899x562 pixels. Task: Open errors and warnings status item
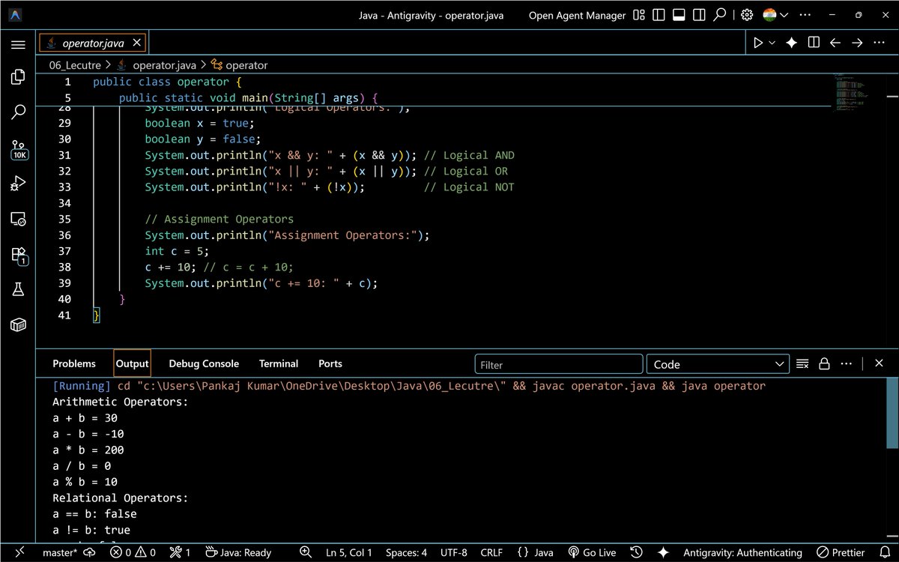(133, 552)
